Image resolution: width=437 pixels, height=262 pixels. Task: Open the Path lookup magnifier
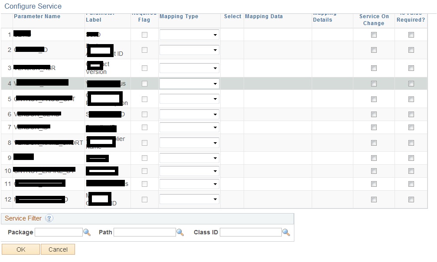(x=180, y=232)
